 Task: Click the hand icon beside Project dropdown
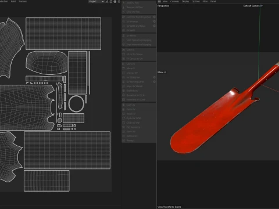115,2
